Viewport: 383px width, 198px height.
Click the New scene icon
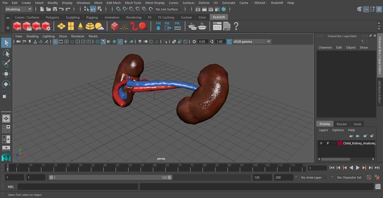42,9
